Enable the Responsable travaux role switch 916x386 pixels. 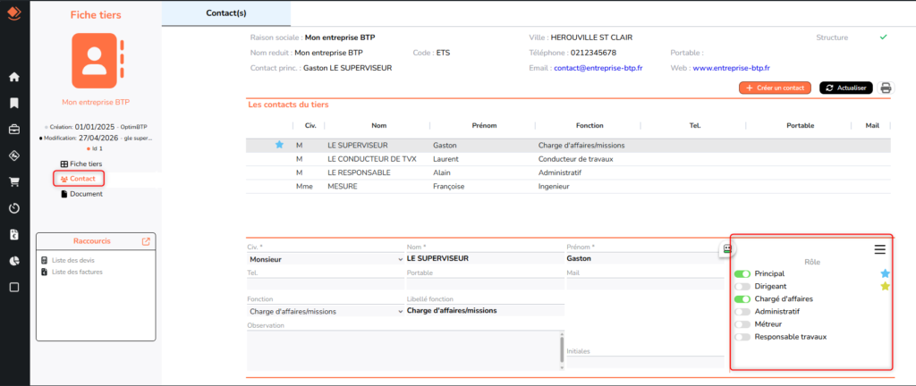pos(742,337)
